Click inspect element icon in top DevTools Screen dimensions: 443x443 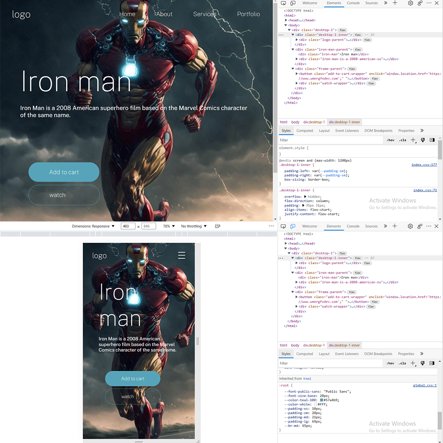click(283, 3)
